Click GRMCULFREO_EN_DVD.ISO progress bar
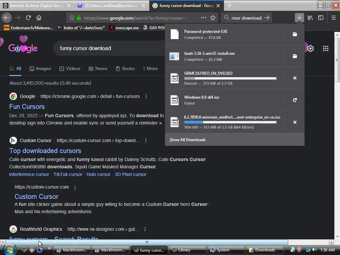 point(230,78)
